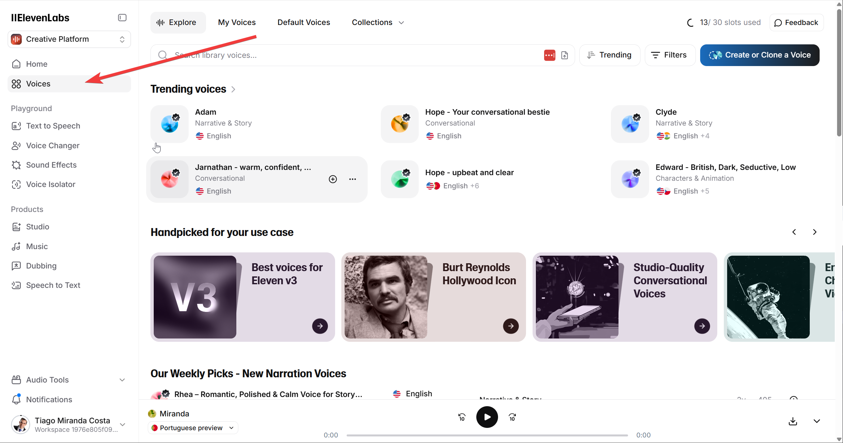Play Clyde voice avatar preview
843x443 pixels.
click(x=630, y=124)
